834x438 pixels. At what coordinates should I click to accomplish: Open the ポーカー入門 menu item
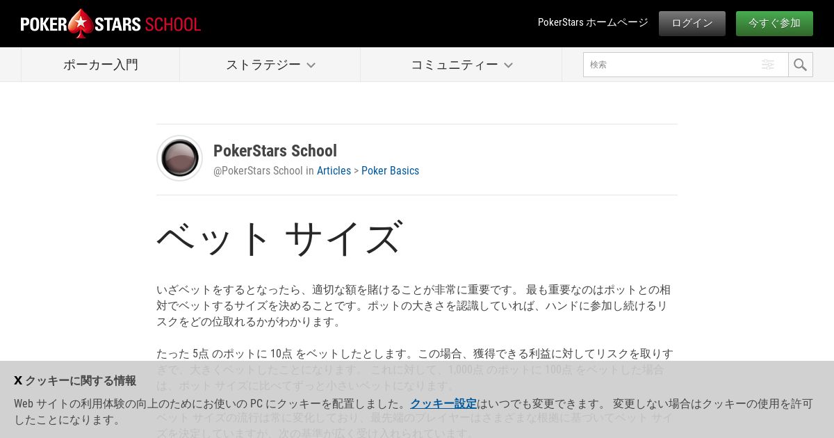pyautogui.click(x=101, y=65)
